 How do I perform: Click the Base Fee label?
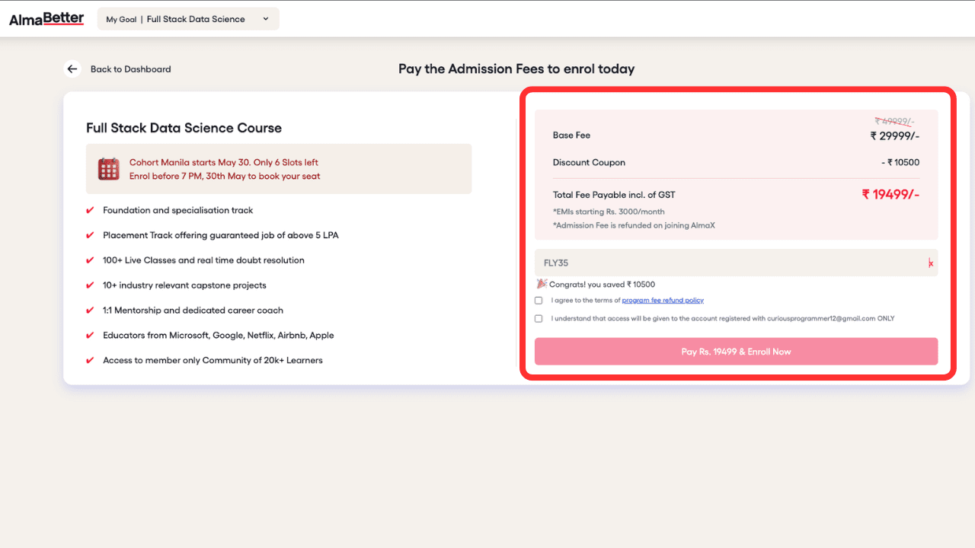tap(571, 135)
